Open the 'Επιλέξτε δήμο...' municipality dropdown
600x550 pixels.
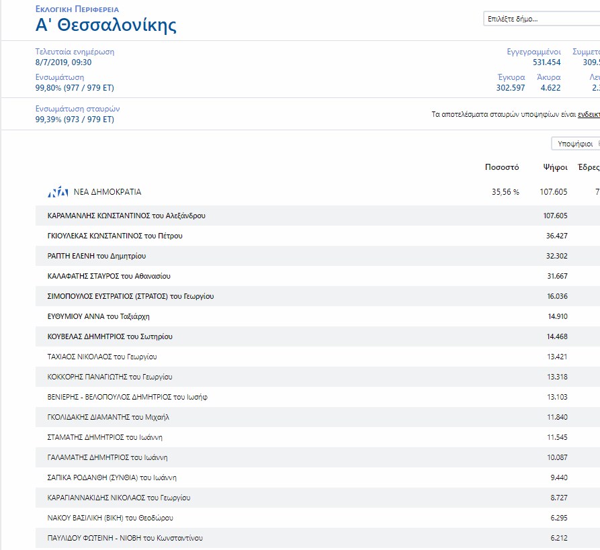[541, 19]
